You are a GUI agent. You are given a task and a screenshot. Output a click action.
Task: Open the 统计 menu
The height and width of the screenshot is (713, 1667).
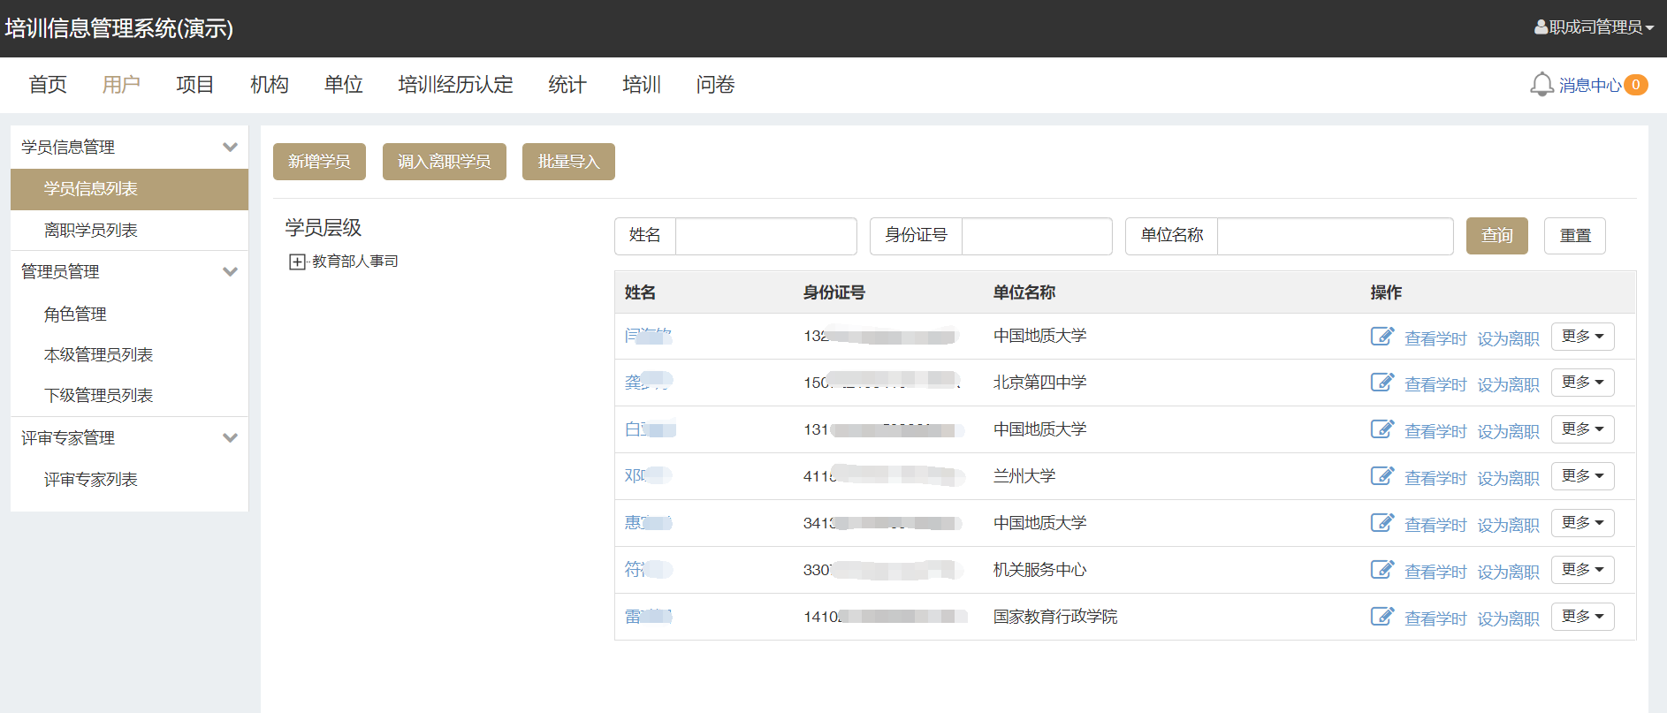pyautogui.click(x=567, y=85)
